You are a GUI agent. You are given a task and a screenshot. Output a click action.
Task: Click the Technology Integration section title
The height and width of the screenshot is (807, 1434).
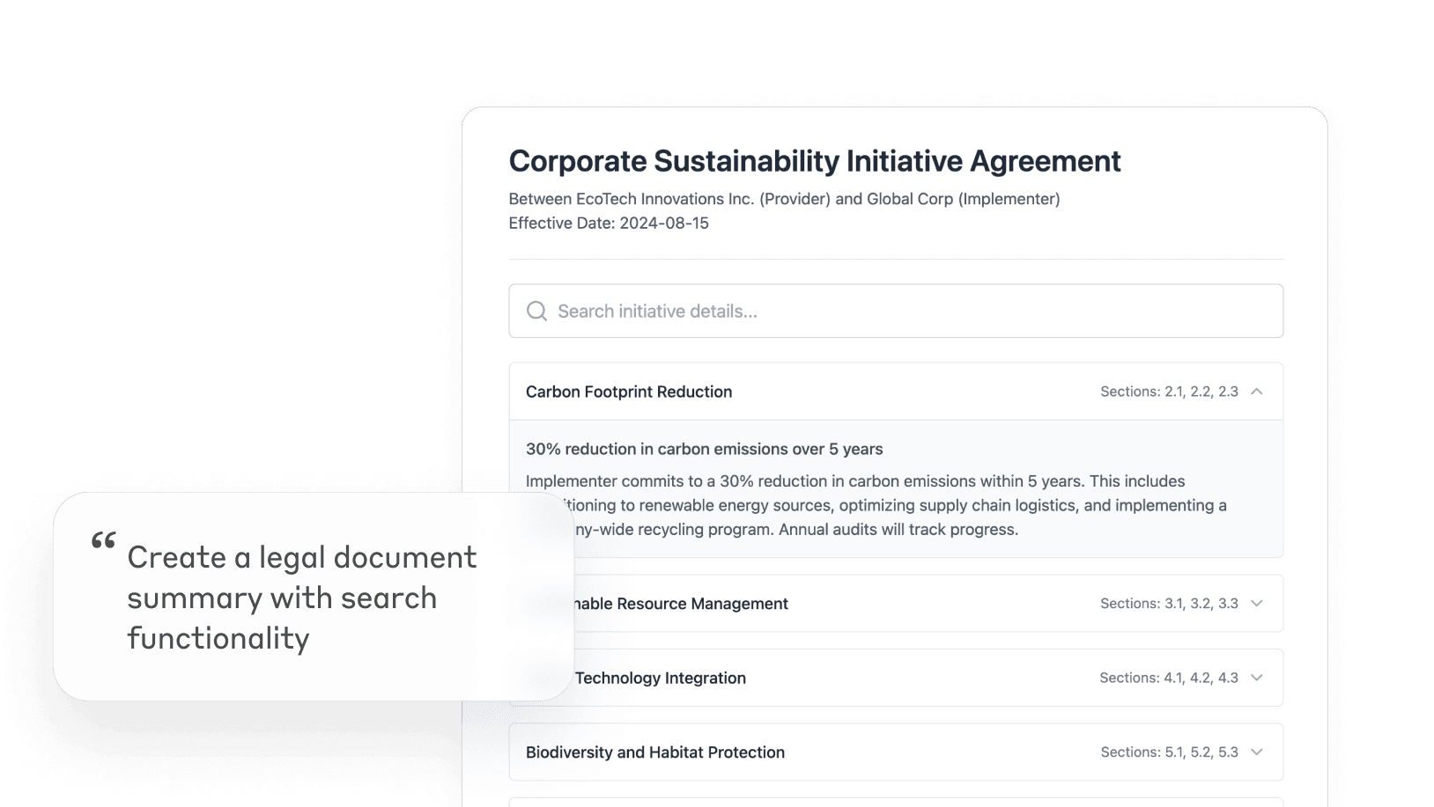[661, 678]
